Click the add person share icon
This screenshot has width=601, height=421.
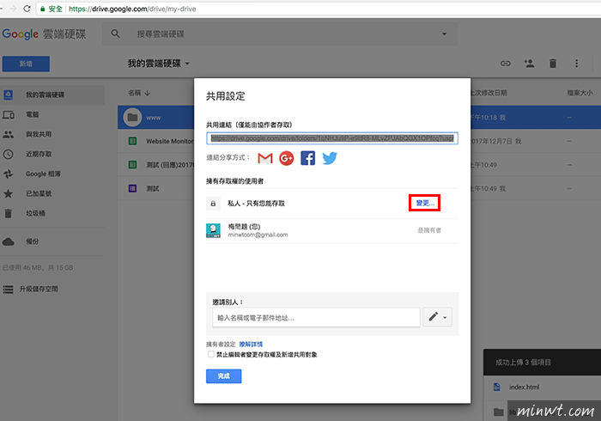point(530,64)
